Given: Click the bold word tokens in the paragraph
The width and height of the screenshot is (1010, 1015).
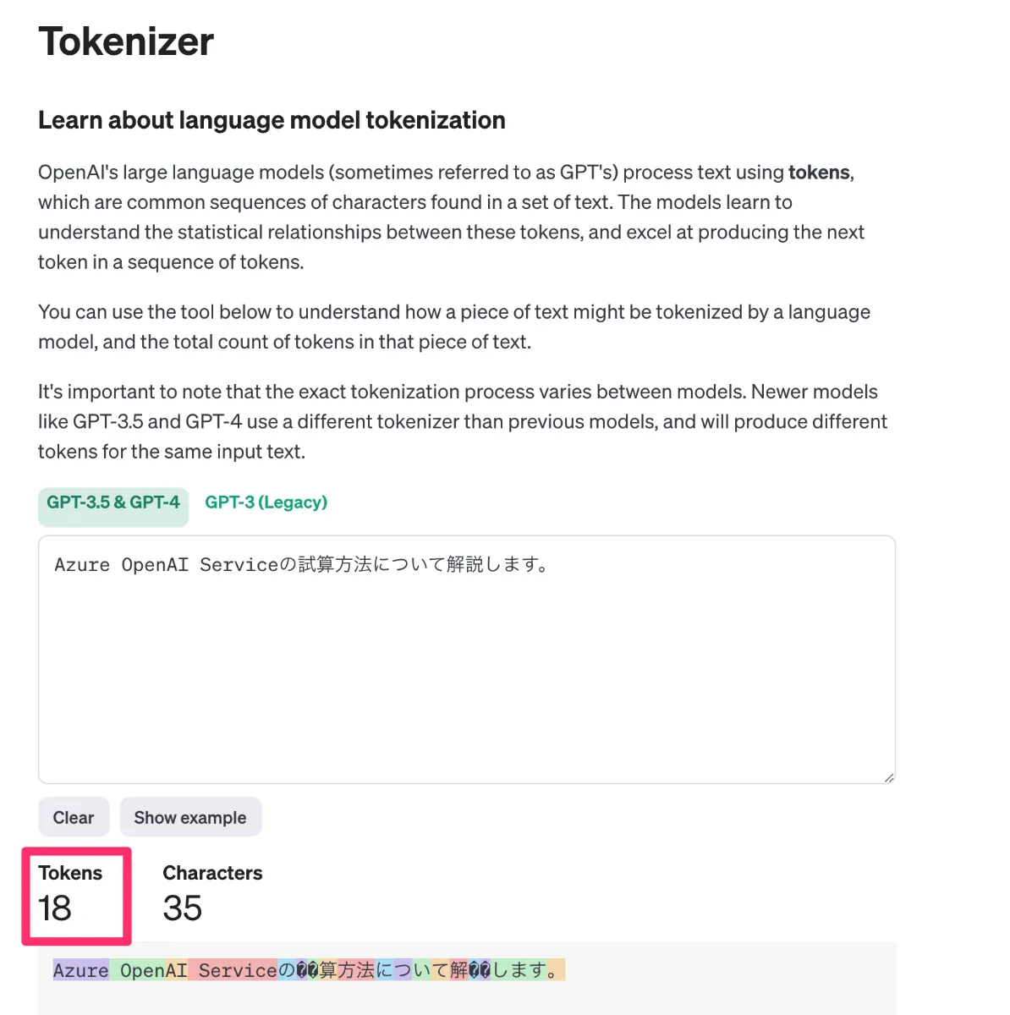Looking at the screenshot, I should [x=818, y=172].
